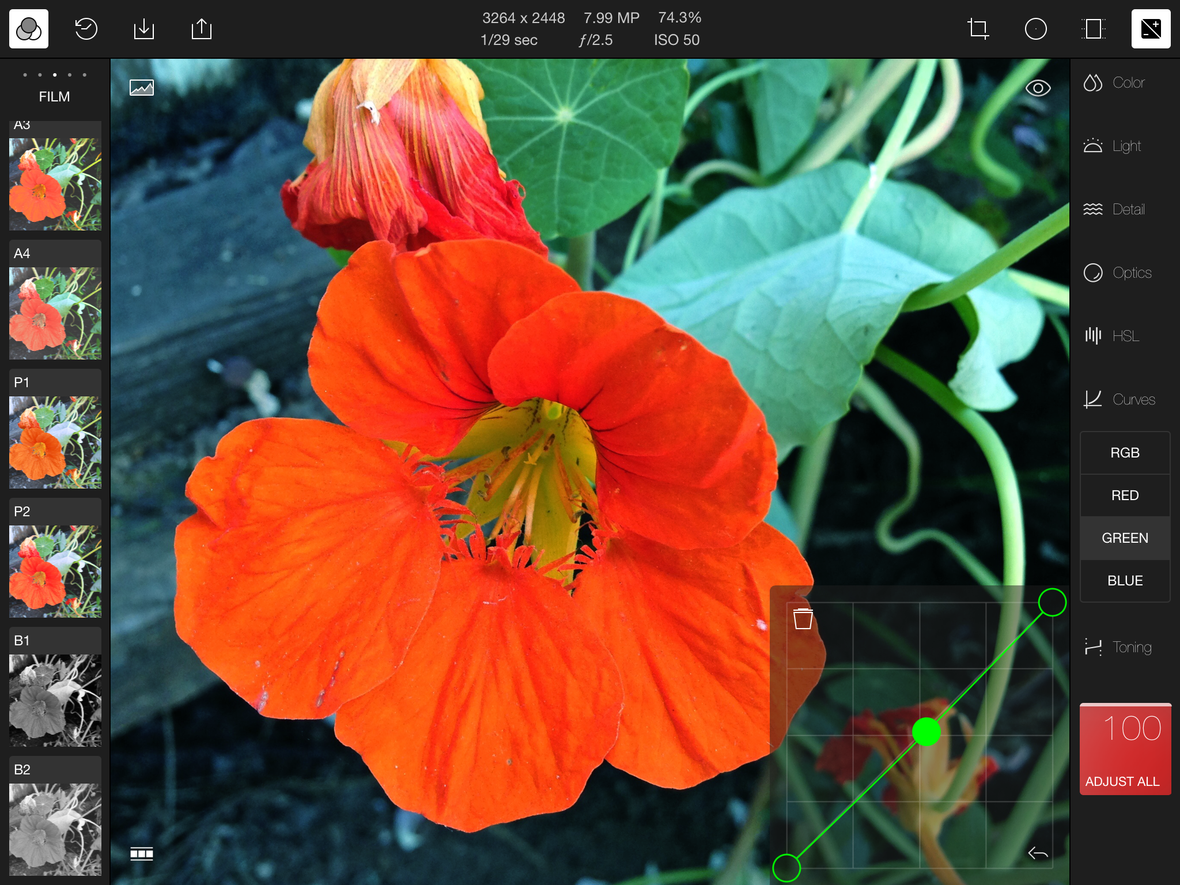Open the edit history clock icon
The image size is (1180, 885).
86,29
